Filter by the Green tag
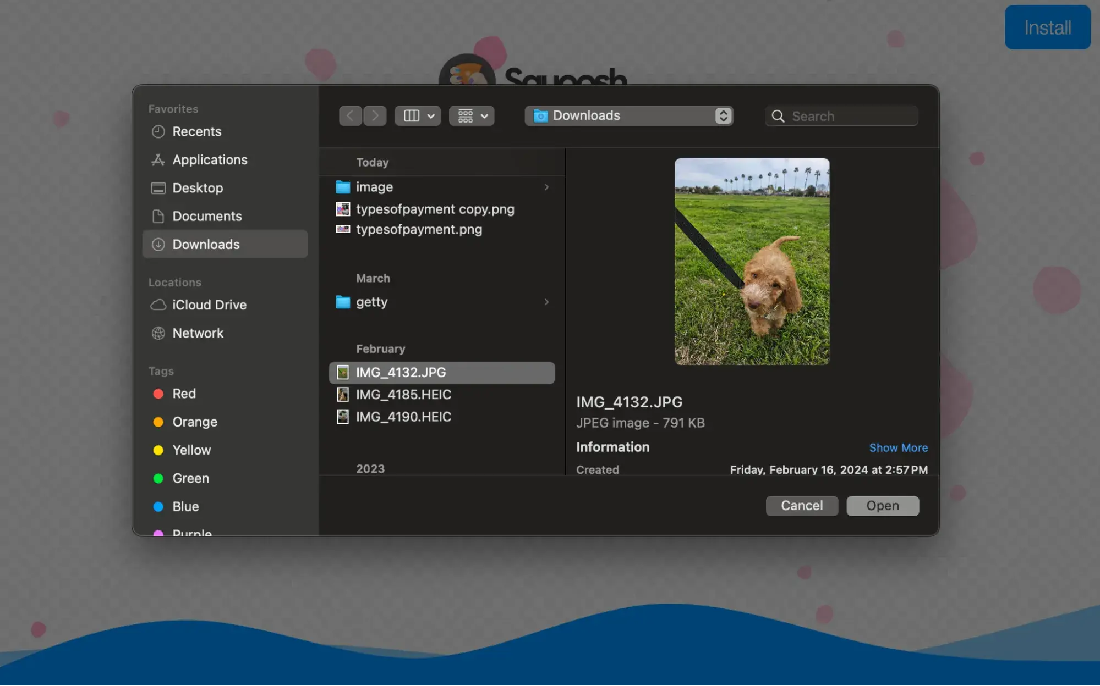This screenshot has height=686, width=1100. click(x=225, y=478)
